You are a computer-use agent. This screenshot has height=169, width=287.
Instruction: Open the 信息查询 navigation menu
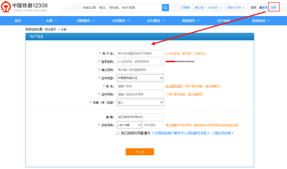point(261,21)
